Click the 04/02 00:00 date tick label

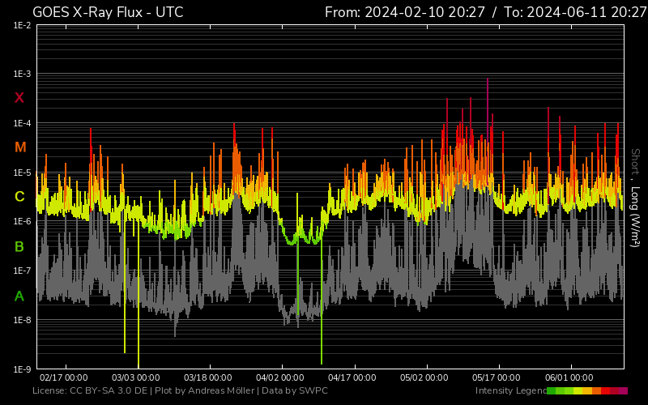[x=279, y=377]
